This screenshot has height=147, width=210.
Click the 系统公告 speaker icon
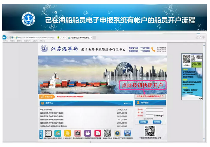click(x=42, y=97)
